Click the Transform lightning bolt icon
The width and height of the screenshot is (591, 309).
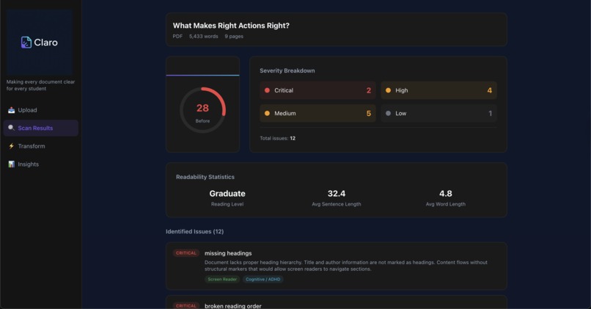click(11, 146)
